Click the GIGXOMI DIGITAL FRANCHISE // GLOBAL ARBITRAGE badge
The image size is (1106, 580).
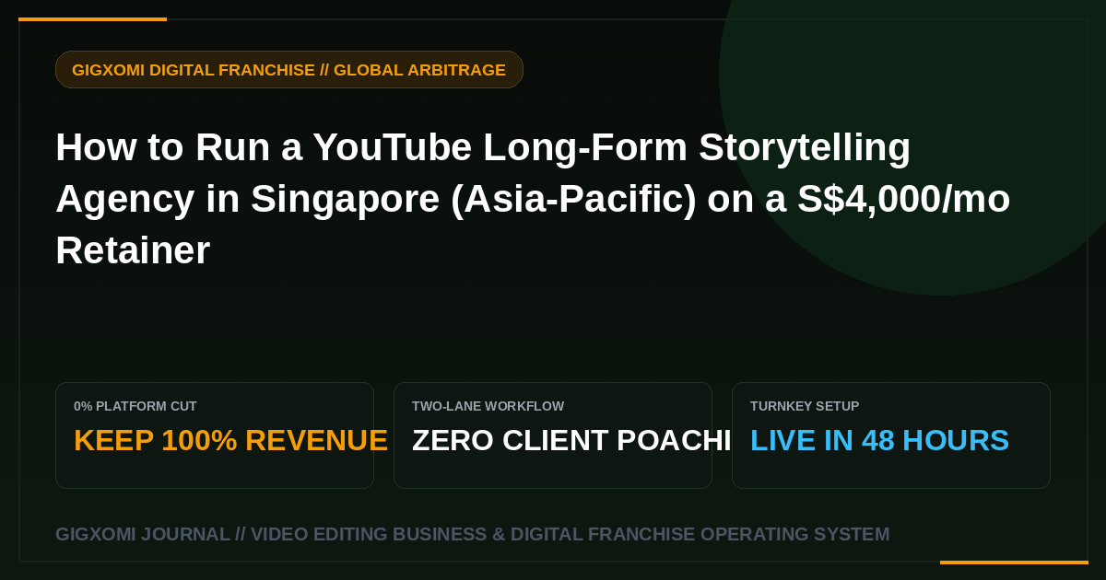pyautogui.click(x=289, y=70)
